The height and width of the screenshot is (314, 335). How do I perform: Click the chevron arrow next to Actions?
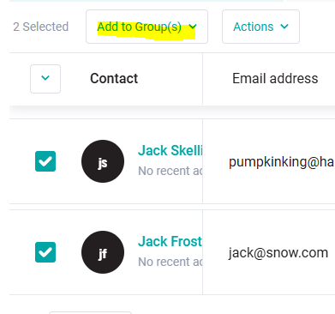tap(284, 27)
